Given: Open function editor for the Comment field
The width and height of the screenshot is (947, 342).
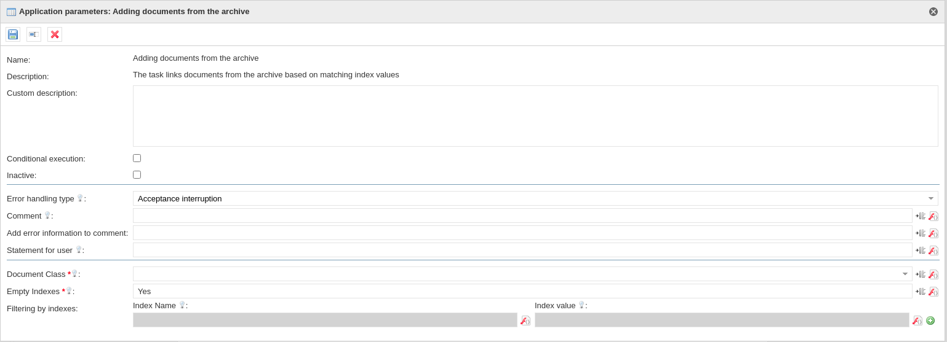Looking at the screenshot, I should tap(933, 216).
